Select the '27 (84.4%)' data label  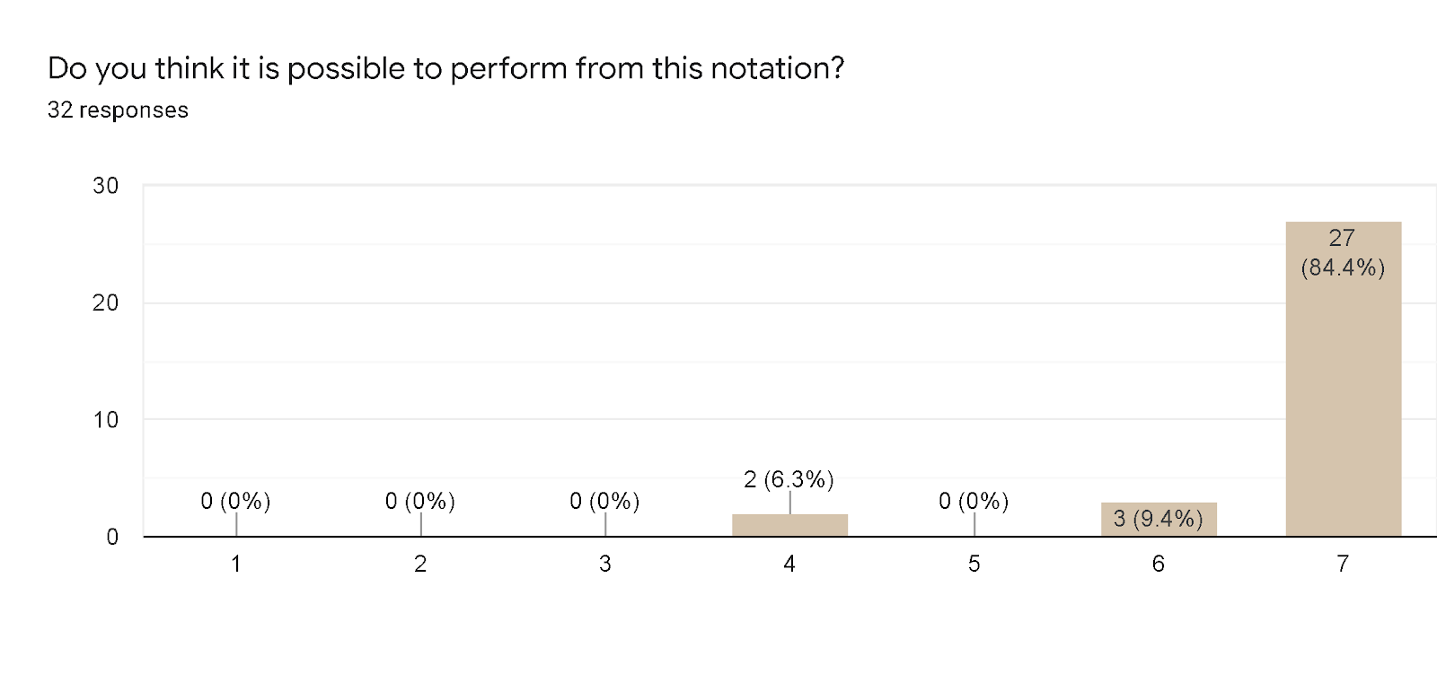click(x=1343, y=252)
